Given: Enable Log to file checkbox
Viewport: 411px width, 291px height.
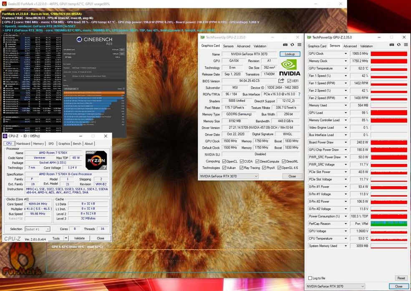Looking at the screenshot, I should pos(310,278).
